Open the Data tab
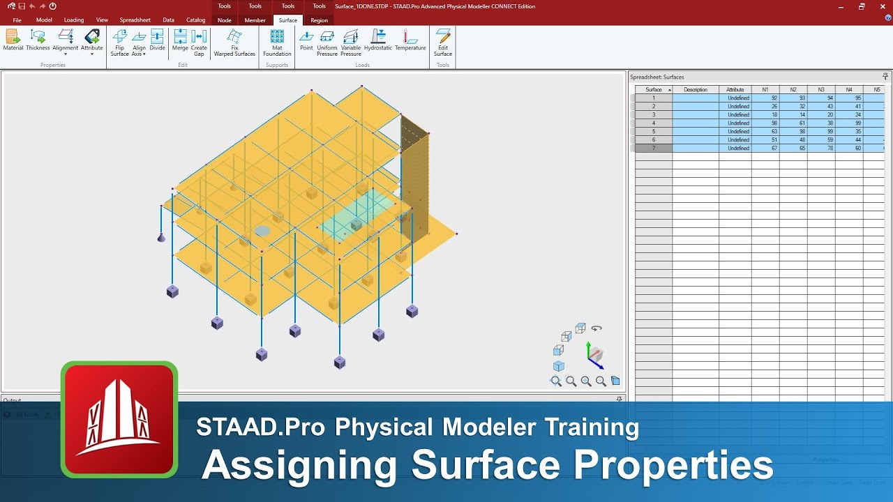Viewport: 893px width, 502px height. pos(168,20)
